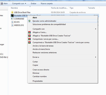Click the USB Drive Boot Files folder icon
This screenshot has height=95, width=106.
point(12,12)
